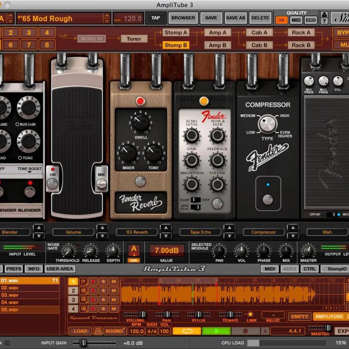Move Volume slot down with arrow

[x=102, y=236]
